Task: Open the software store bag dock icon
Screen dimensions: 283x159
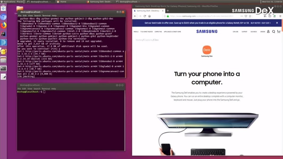Action: (3, 8)
